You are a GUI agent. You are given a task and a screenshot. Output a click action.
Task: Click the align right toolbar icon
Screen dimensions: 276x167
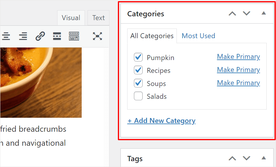click(23, 36)
